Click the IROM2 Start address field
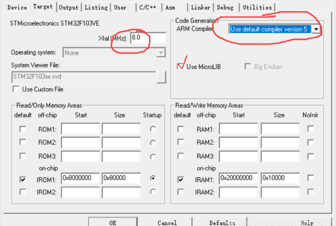The height and width of the screenshot is (226, 336). pyautogui.click(x=80, y=192)
